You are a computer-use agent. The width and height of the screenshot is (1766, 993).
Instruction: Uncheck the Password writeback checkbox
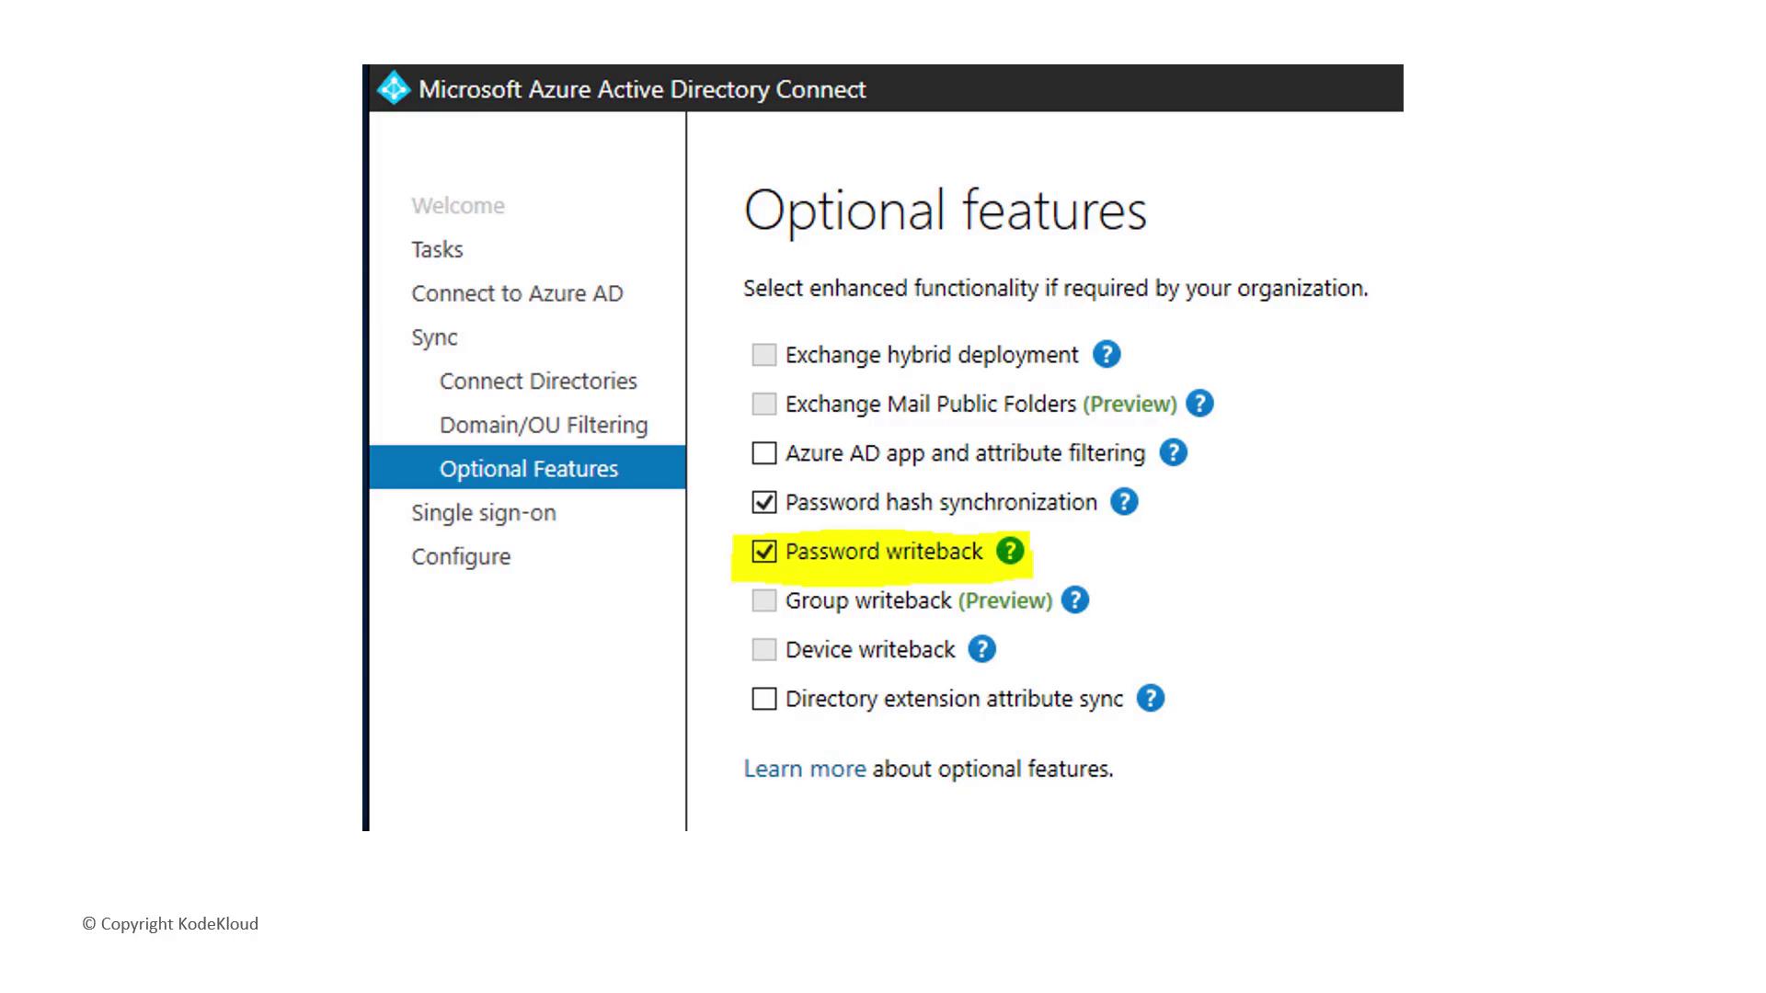click(x=763, y=551)
